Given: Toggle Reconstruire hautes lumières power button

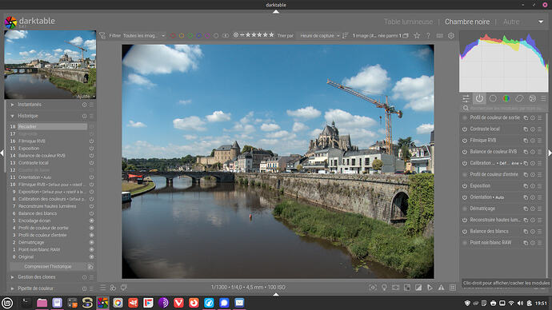Looking at the screenshot, I should point(465,221).
